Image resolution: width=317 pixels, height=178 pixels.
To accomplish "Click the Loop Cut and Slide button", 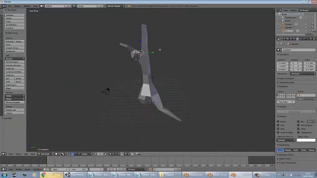I will click(14, 72).
